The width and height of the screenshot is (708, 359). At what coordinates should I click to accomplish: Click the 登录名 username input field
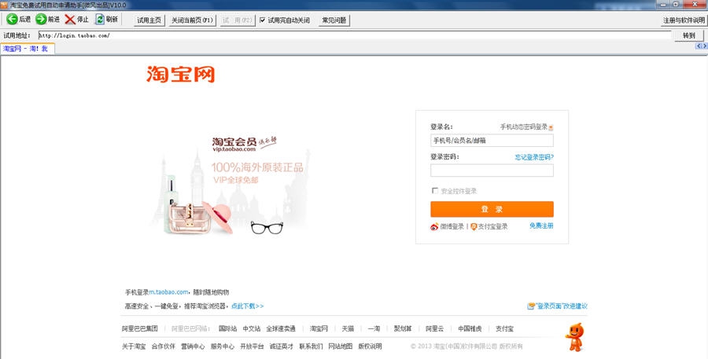pyautogui.click(x=492, y=141)
